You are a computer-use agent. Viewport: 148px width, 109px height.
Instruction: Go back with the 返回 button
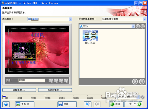pos(116,104)
